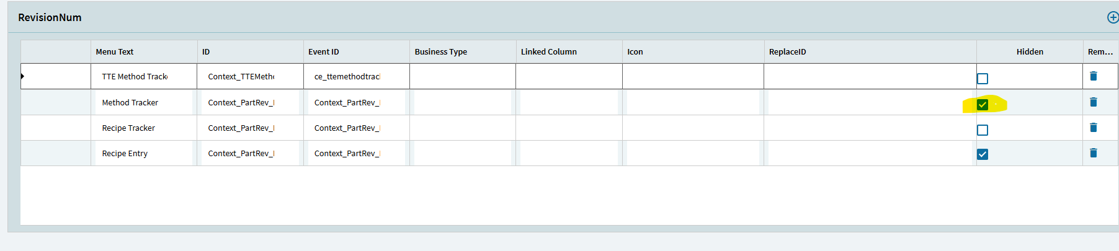This screenshot has height=251, width=1119.
Task: Delete the Method Tracker row
Action: click(x=1094, y=102)
